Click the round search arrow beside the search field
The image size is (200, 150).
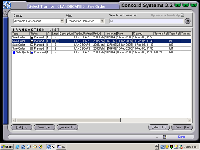tap(187, 21)
